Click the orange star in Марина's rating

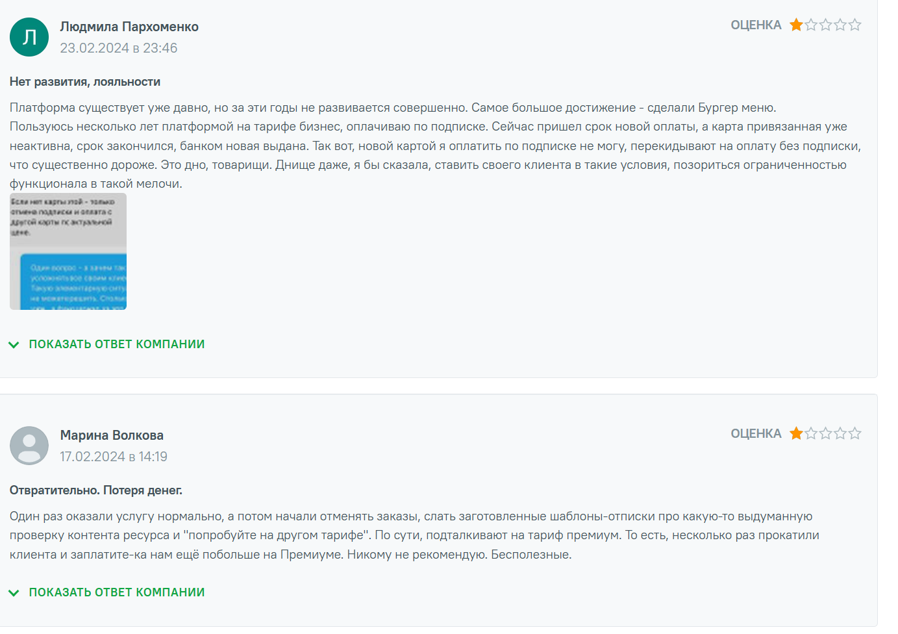coord(796,434)
